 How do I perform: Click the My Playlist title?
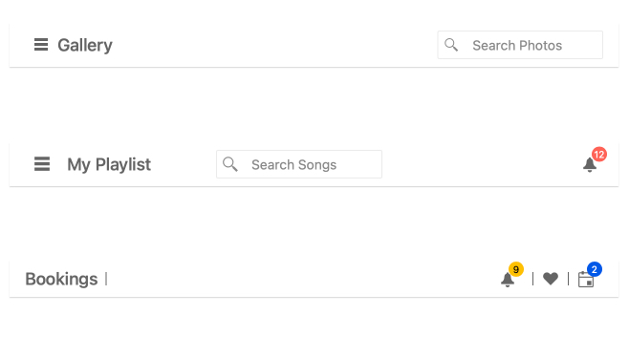[109, 165]
